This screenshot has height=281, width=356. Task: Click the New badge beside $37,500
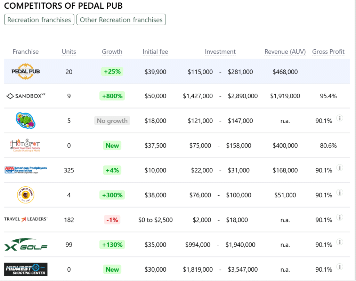point(112,145)
